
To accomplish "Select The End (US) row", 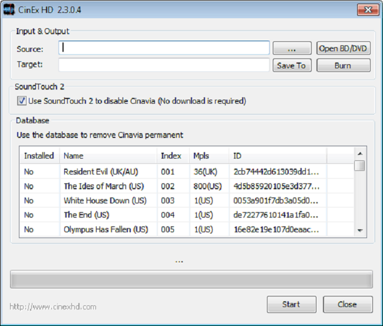I will 187,215.
